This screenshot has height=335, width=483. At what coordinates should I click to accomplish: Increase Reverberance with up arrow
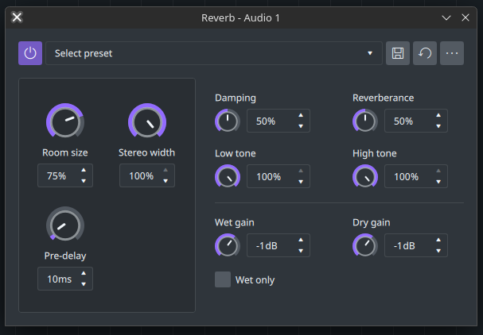click(x=438, y=115)
